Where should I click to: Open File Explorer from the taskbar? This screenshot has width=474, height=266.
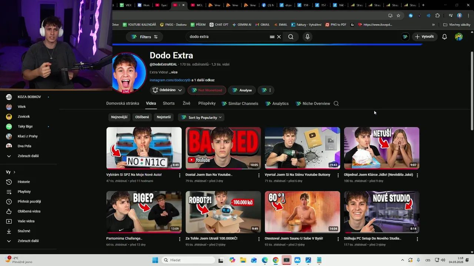(243, 260)
